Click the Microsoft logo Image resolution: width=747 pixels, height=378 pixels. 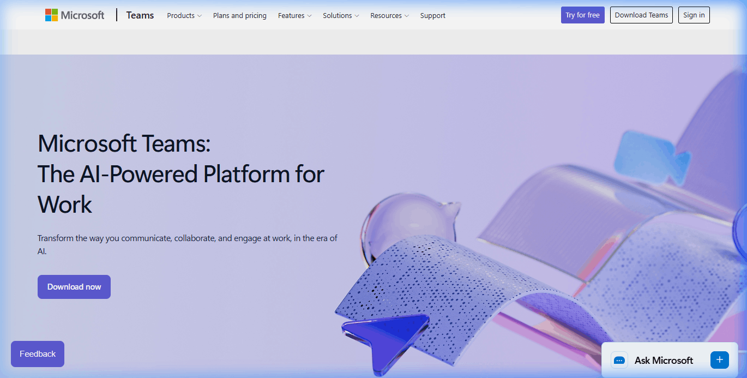[75, 15]
